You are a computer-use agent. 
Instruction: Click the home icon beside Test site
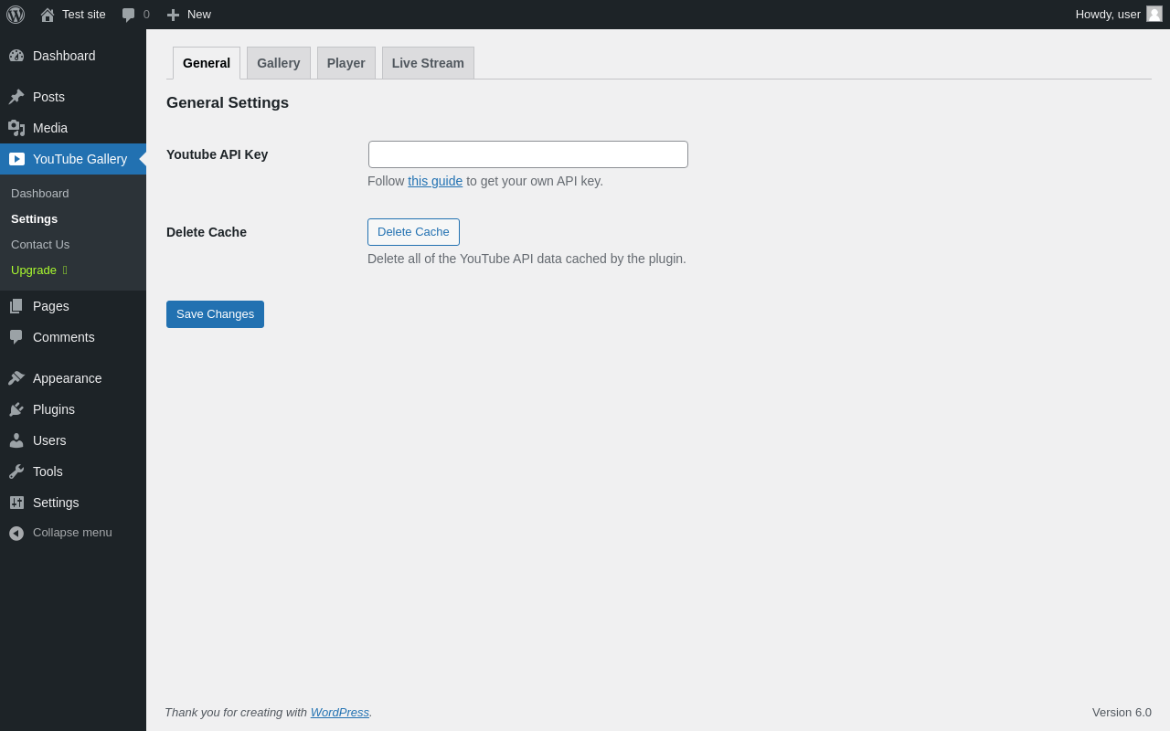[x=48, y=15]
